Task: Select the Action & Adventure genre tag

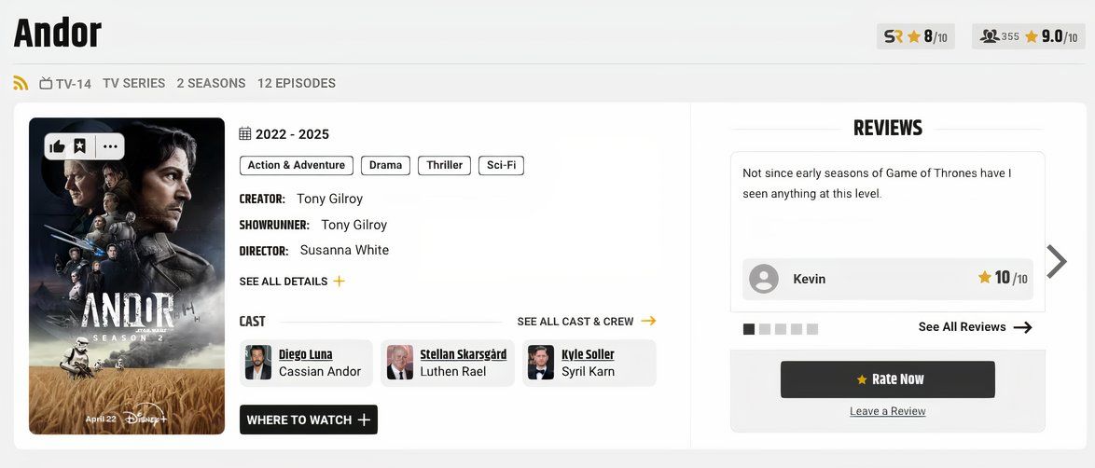Action: click(x=296, y=165)
